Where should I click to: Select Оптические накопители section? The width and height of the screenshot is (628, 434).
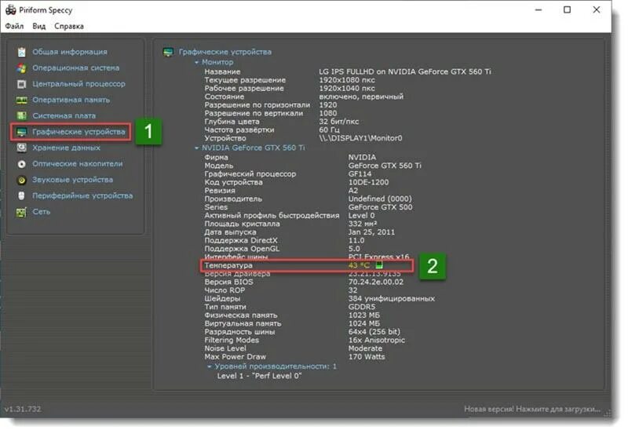tap(78, 164)
